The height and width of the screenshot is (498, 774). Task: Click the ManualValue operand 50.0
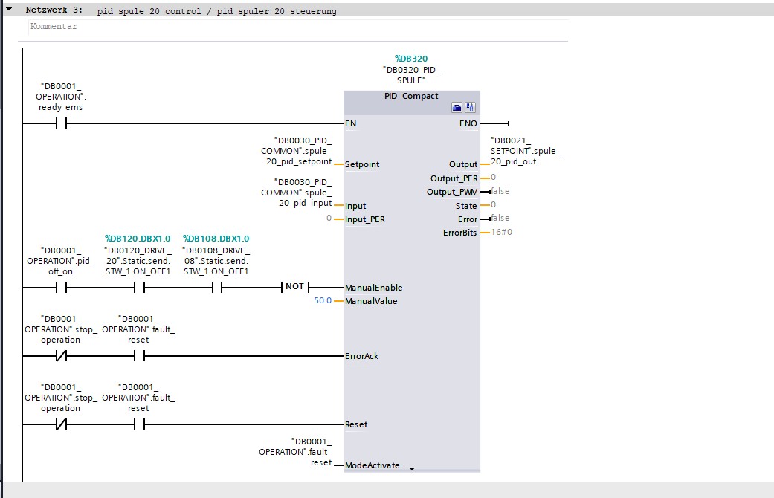coord(323,300)
